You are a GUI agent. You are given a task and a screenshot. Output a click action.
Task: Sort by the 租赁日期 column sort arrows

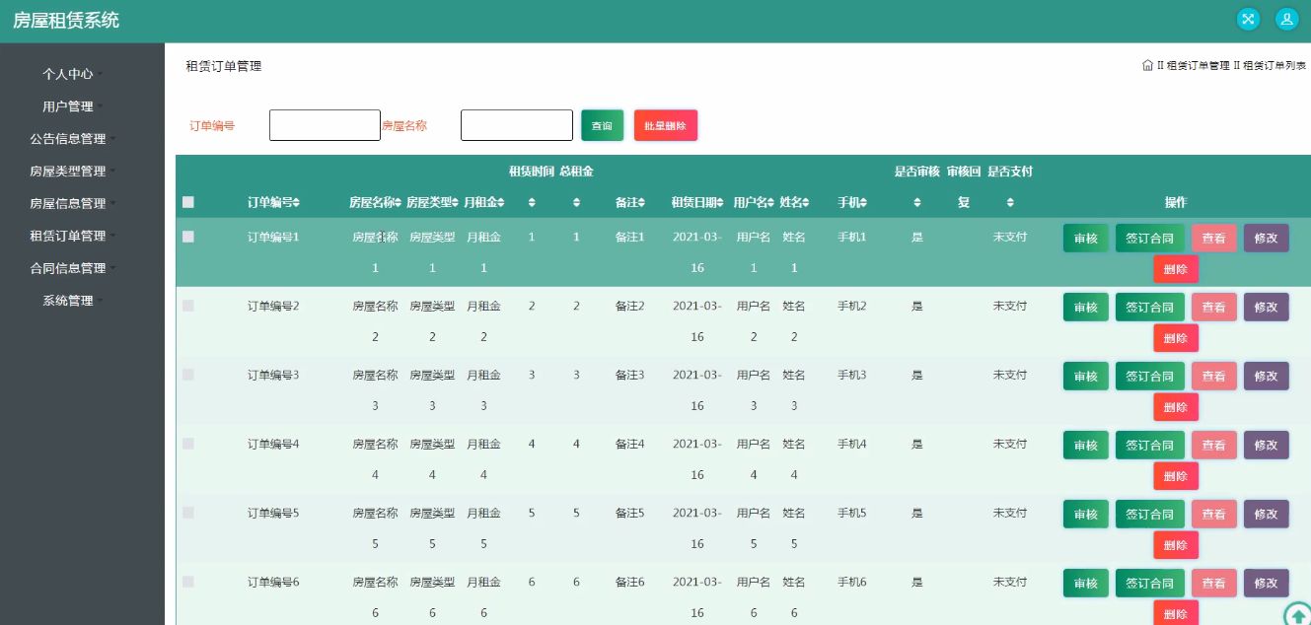click(722, 202)
